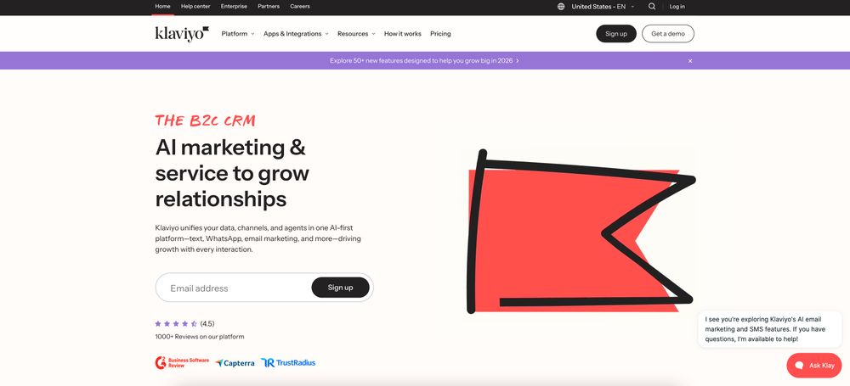Click the red flag hero illustration
This screenshot has width=850, height=386.
point(581,232)
